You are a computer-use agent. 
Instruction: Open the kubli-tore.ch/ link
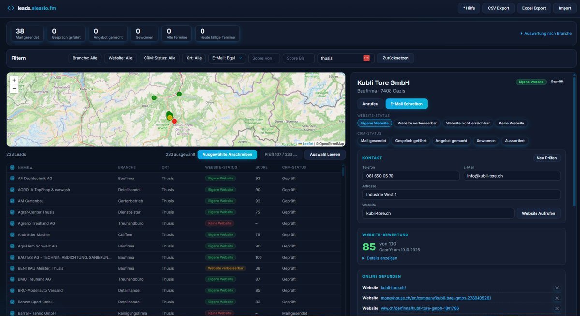(x=393, y=288)
